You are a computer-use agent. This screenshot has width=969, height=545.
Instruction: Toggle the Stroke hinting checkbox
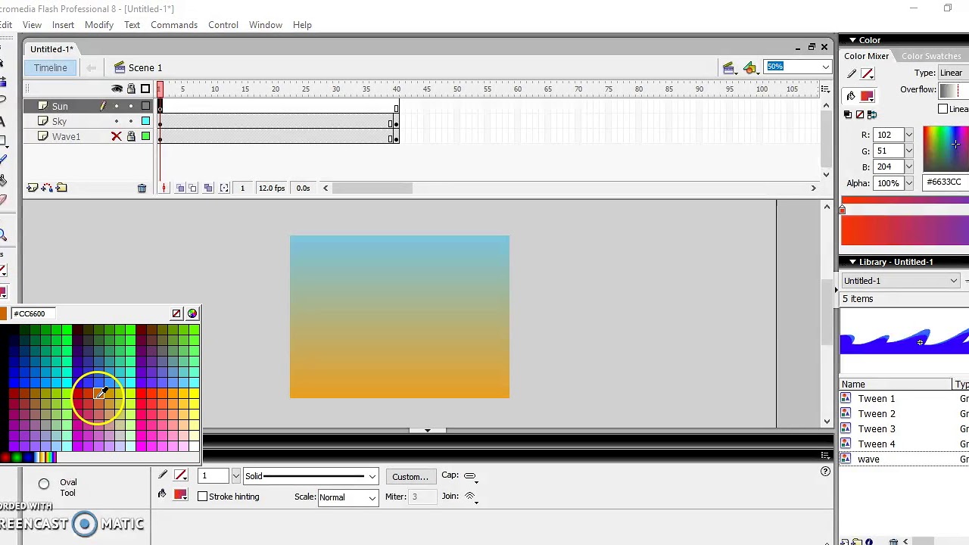click(202, 497)
